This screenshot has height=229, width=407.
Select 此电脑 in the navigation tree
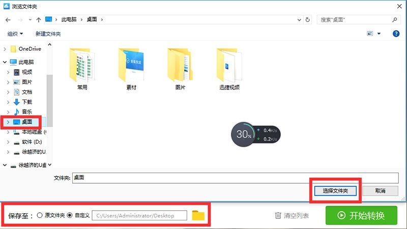tap(26, 62)
